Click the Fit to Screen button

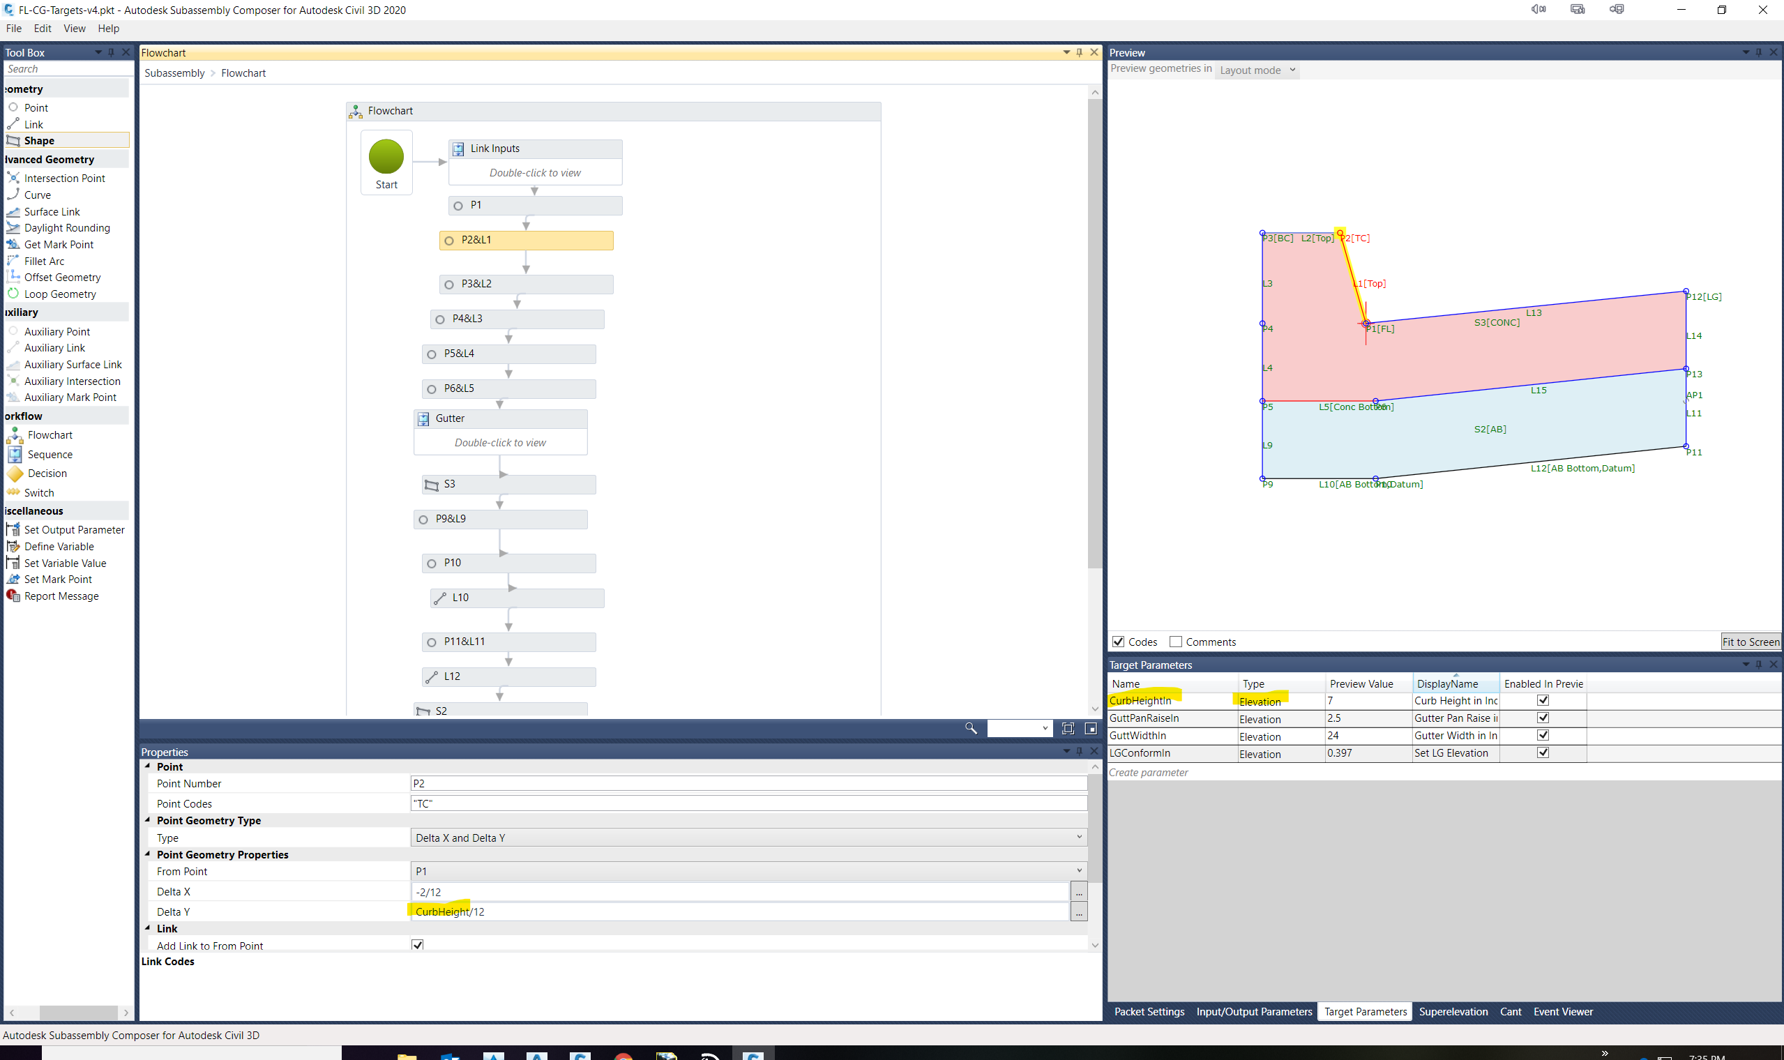pos(1751,642)
